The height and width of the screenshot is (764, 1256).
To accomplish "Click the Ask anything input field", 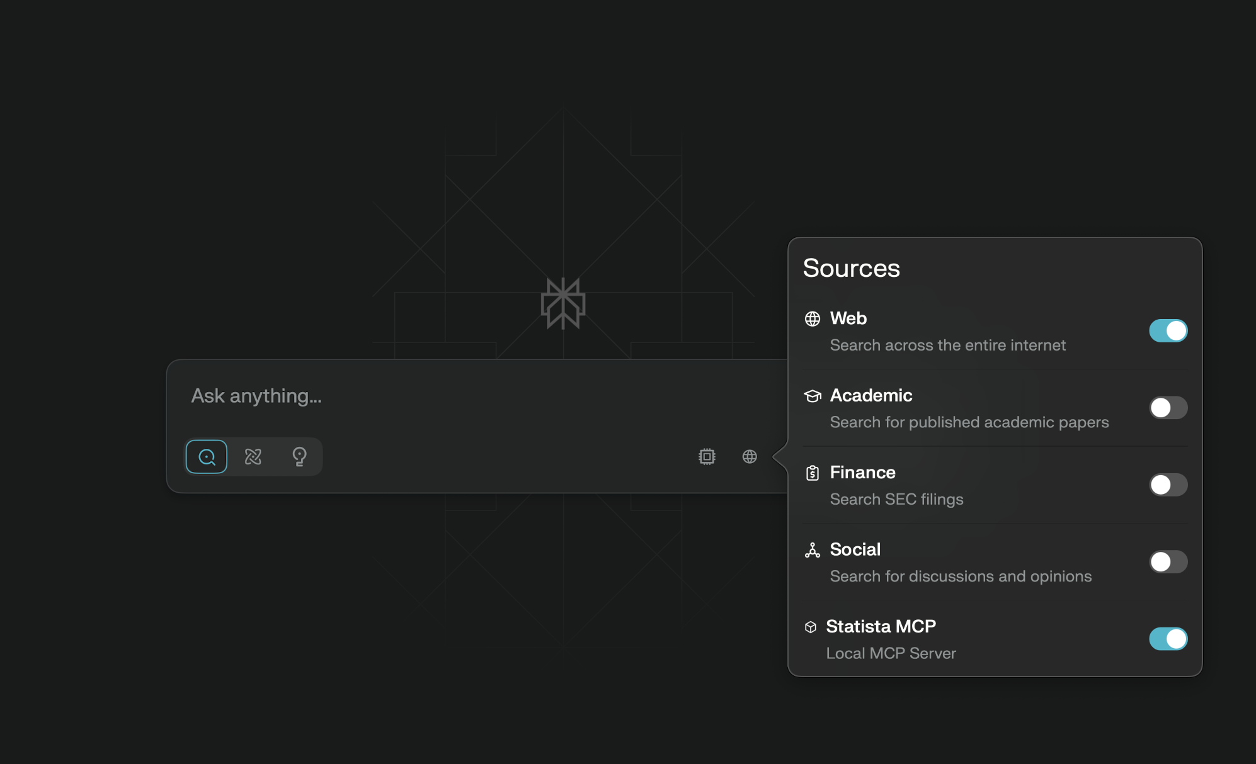I will [x=441, y=396].
